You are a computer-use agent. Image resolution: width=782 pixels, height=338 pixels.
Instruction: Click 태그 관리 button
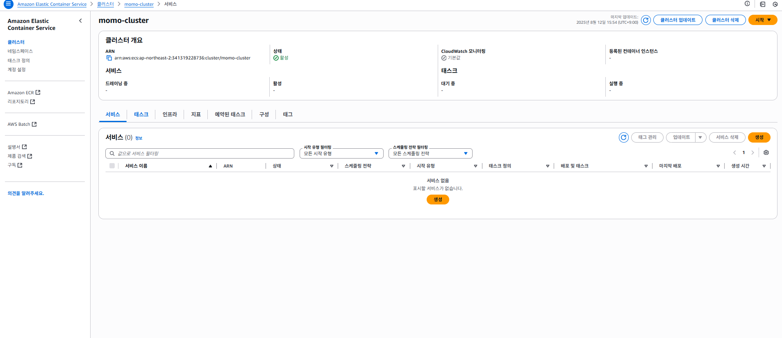pyautogui.click(x=647, y=138)
